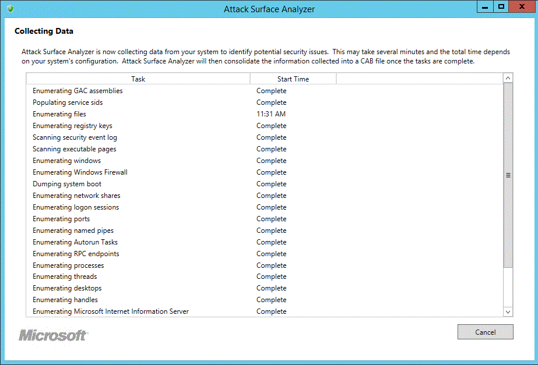
Task: Click the 11:31 AM start time cell
Action: coord(271,114)
